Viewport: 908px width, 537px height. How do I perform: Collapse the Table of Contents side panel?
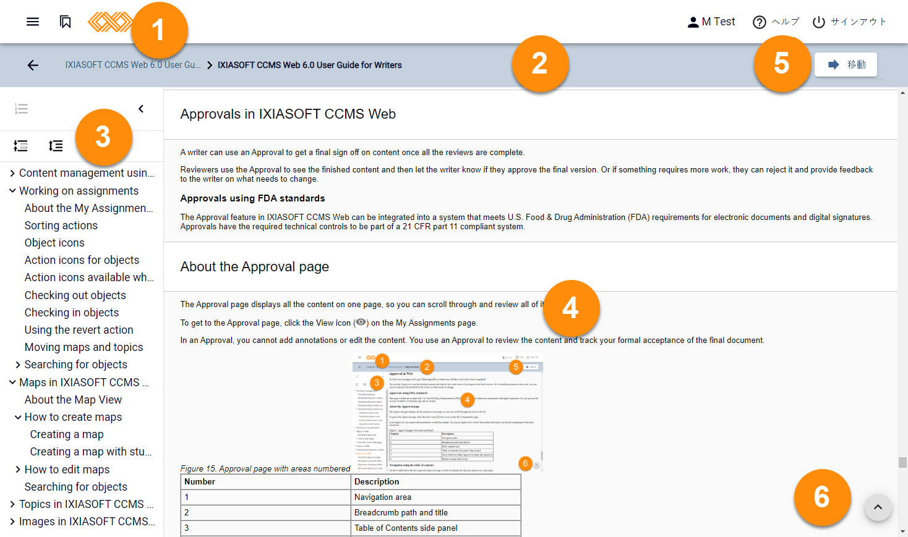141,109
